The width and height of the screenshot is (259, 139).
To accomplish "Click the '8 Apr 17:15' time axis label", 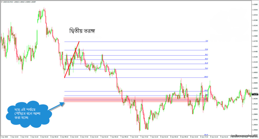I will tap(204, 137).
